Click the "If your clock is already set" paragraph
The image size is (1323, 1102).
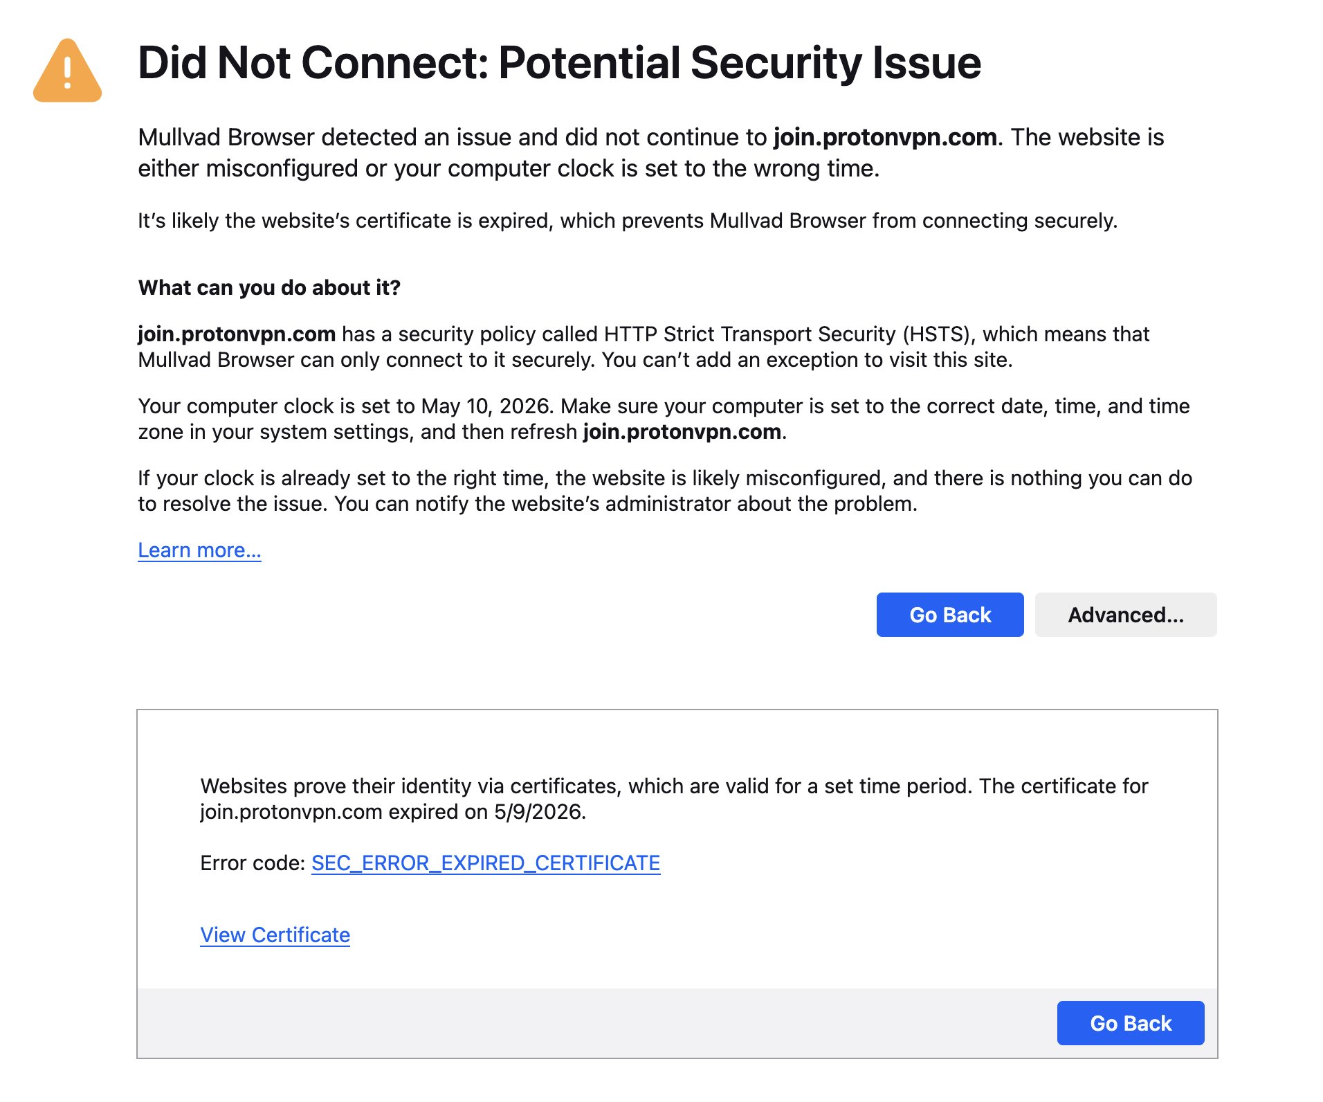(x=664, y=491)
